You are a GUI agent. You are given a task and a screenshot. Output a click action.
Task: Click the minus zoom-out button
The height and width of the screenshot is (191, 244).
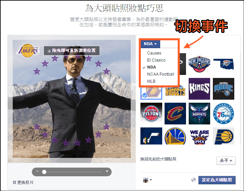37,171
